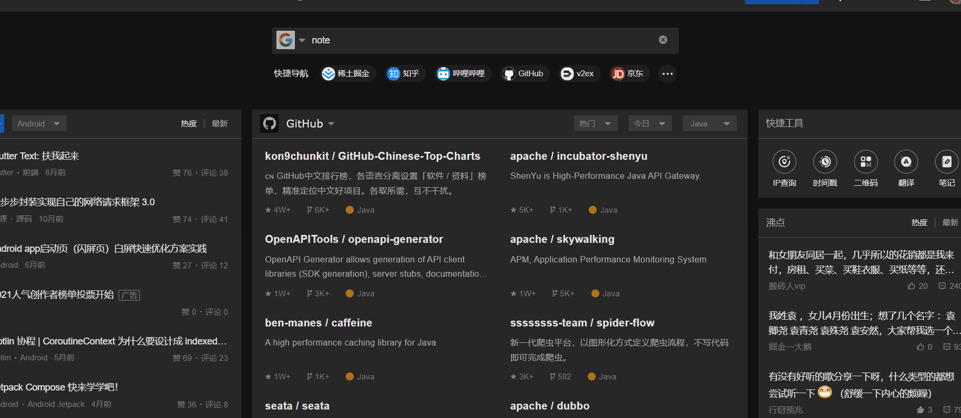Screen dimensions: 961x418
Task: Open sssssssss-team / spider-flow repository
Action: (x=582, y=323)
